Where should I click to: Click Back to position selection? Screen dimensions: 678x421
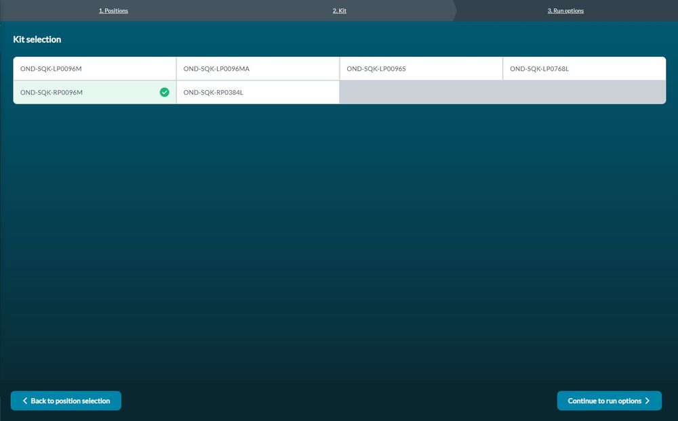(x=66, y=401)
